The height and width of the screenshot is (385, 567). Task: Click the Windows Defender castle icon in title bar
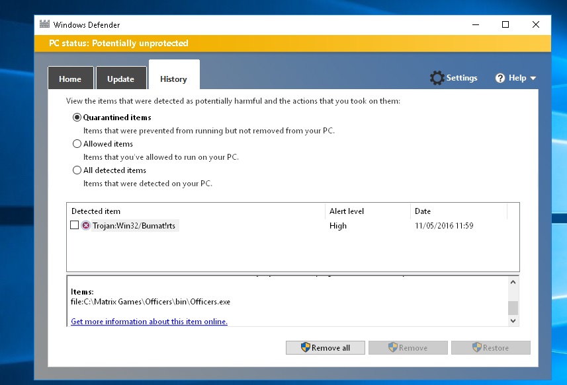(44, 24)
